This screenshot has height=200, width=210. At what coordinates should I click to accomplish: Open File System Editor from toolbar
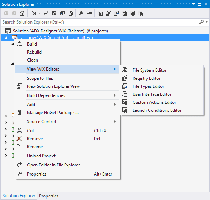pyautogui.click(x=100, y=13)
